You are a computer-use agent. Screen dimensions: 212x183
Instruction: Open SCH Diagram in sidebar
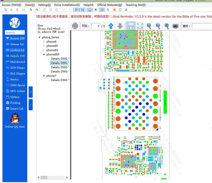click(15, 68)
